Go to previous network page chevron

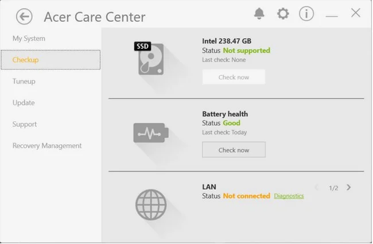coord(317,187)
